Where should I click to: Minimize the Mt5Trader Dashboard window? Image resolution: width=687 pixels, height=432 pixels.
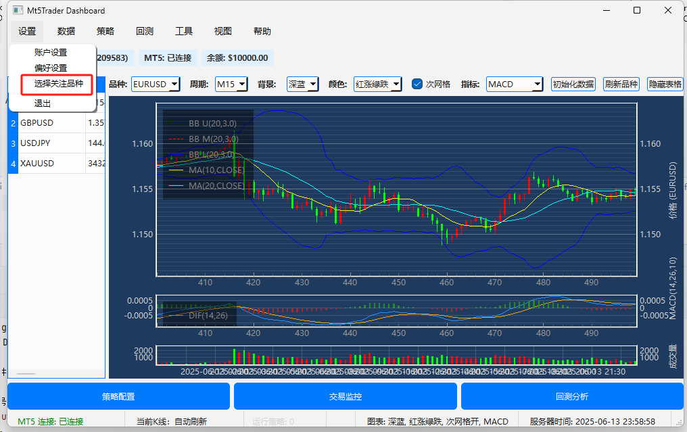coord(607,10)
